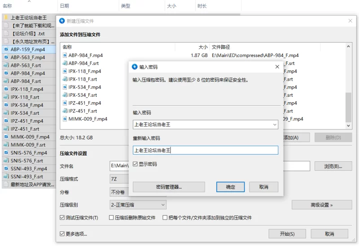Click the 删除(D) button
This screenshot has width=359, height=246.
point(333,138)
